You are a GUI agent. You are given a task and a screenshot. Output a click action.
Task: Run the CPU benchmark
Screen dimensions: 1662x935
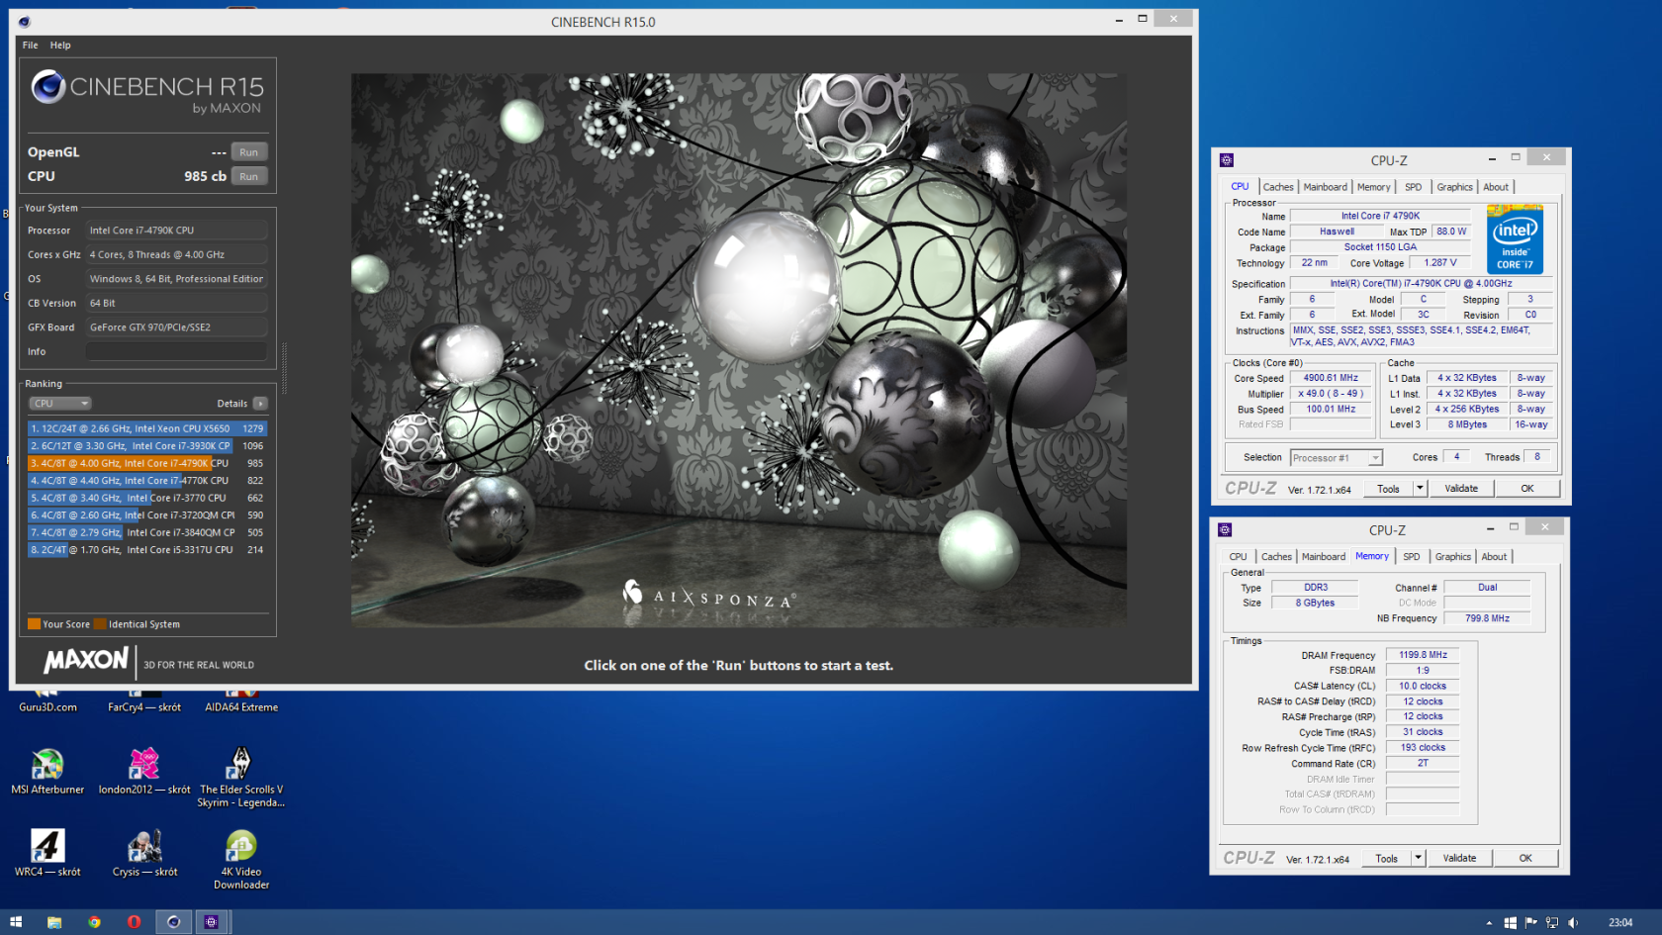pyautogui.click(x=248, y=177)
